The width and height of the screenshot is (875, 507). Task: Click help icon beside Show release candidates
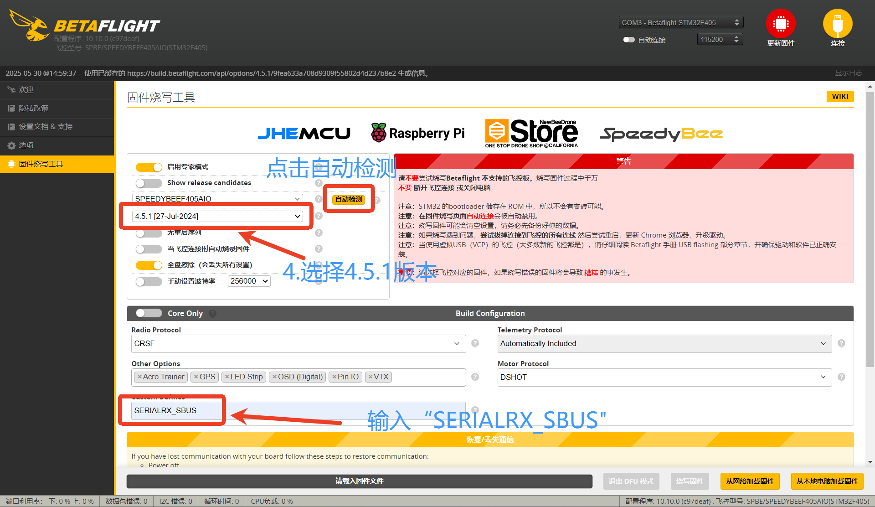tap(319, 183)
